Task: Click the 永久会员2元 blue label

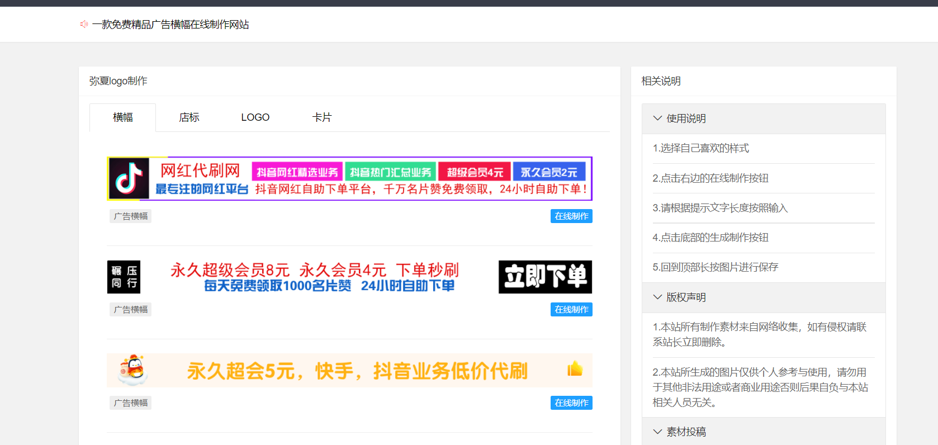Action: click(549, 172)
